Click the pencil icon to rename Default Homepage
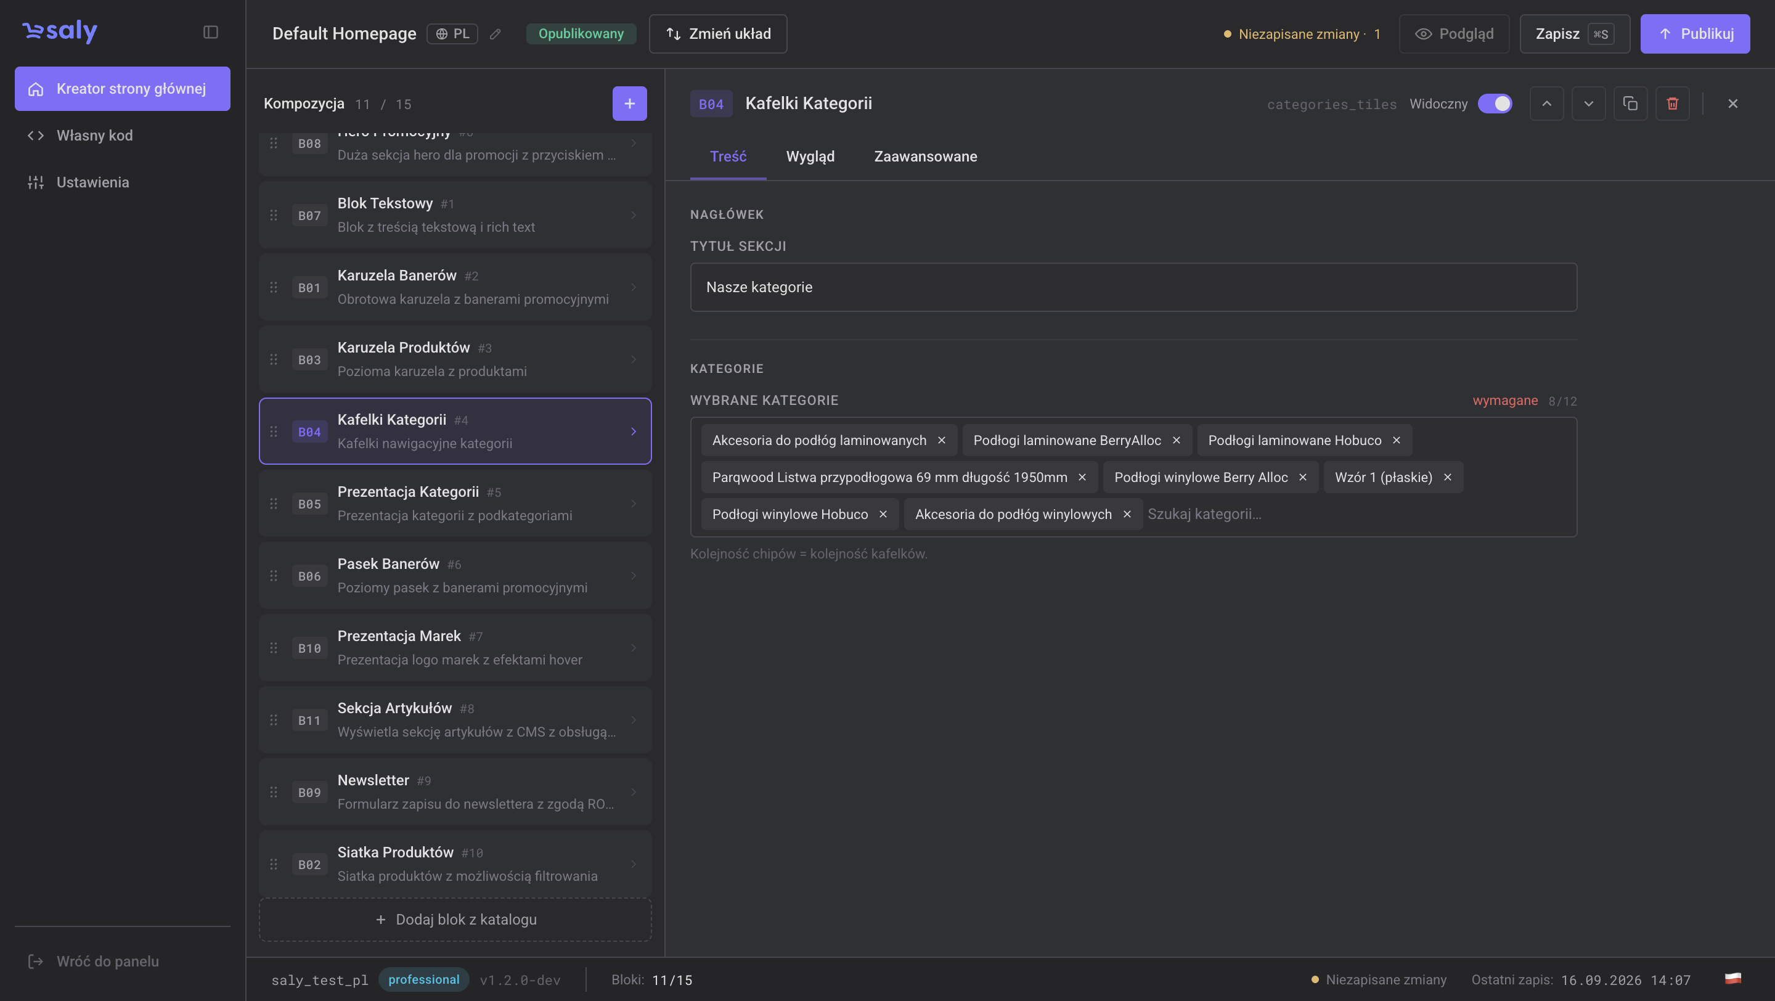Screen dimensions: 1775x1001 pos(495,34)
